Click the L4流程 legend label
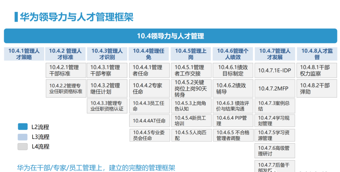340x172 pixels. pyautogui.click(x=41, y=147)
